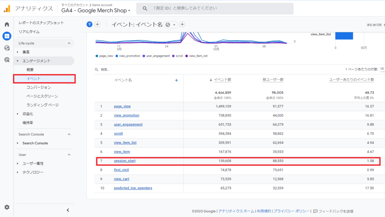Open admin settings gear icon
Viewport: 385px width, 217px height.
pos(7,207)
